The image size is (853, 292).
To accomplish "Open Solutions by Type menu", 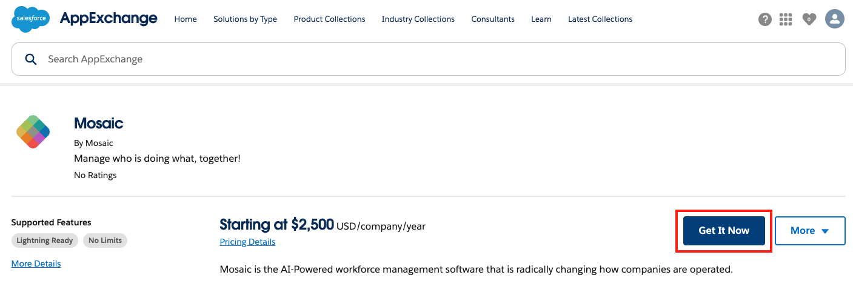I will pyautogui.click(x=245, y=19).
